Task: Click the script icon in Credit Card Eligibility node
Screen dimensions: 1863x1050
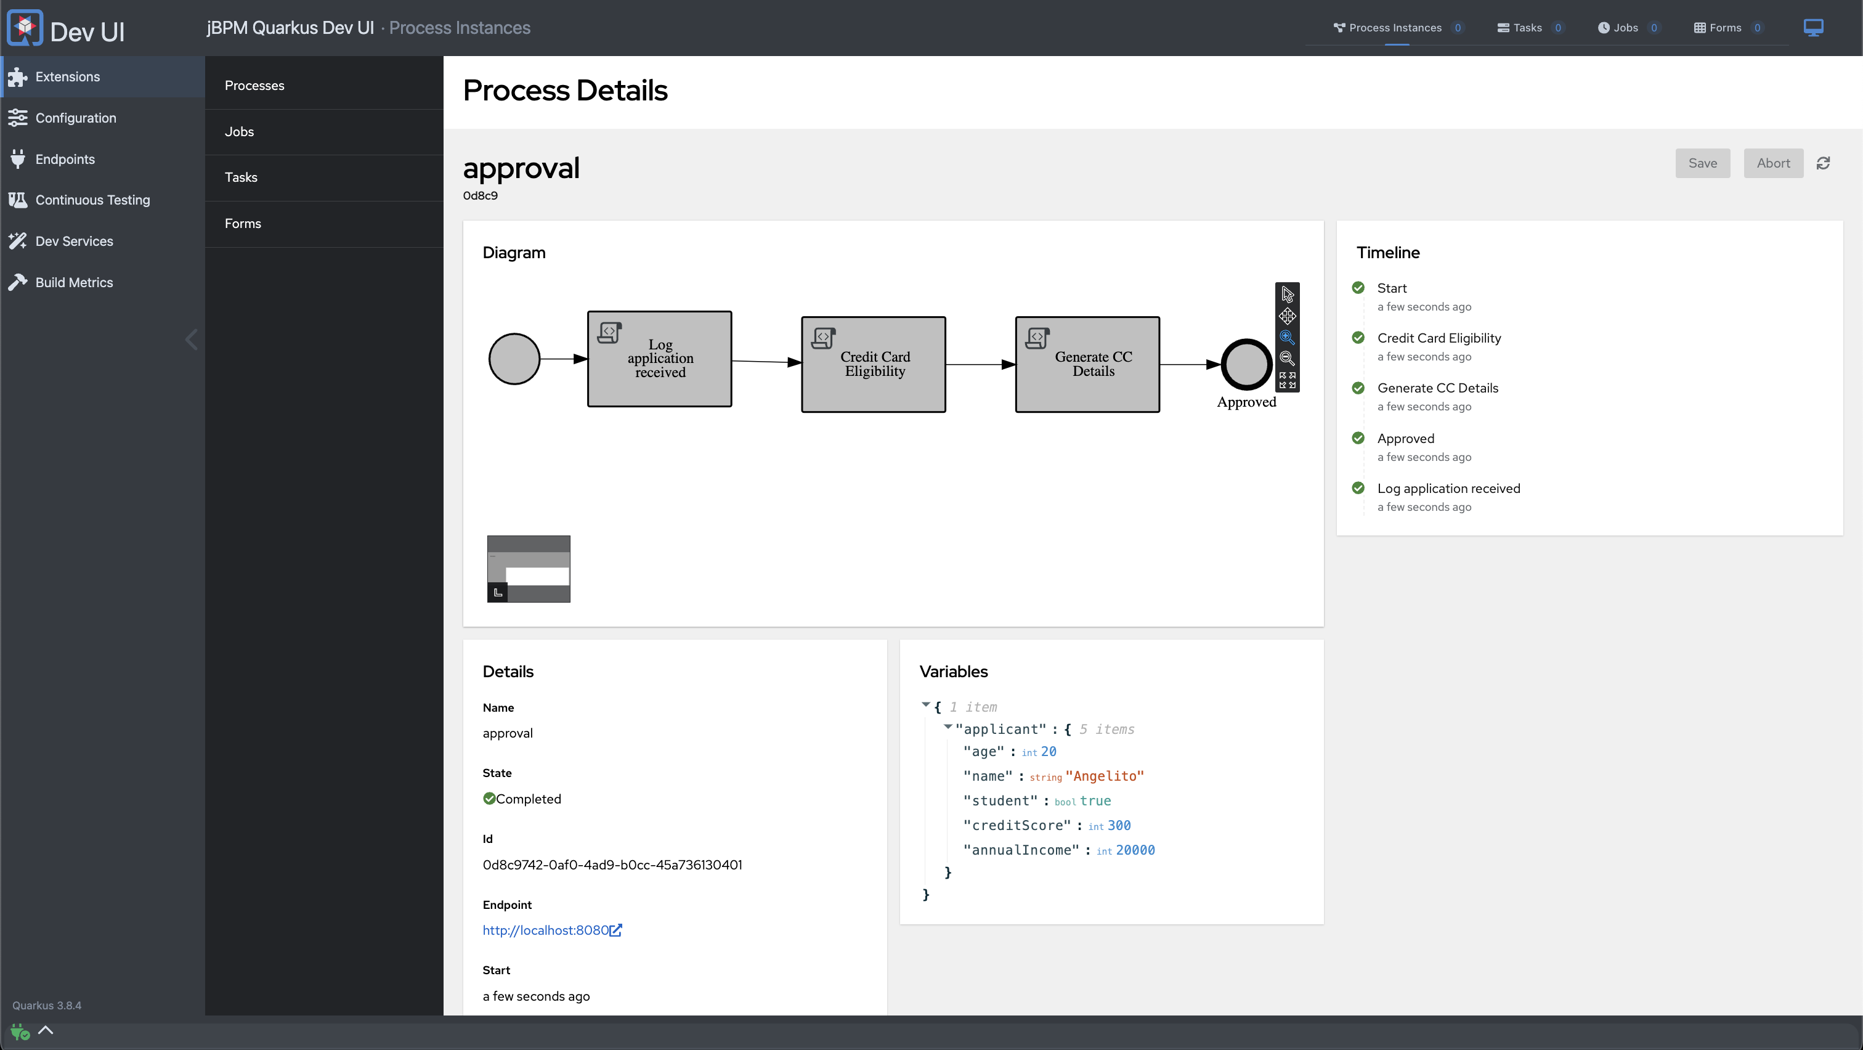Action: click(824, 338)
